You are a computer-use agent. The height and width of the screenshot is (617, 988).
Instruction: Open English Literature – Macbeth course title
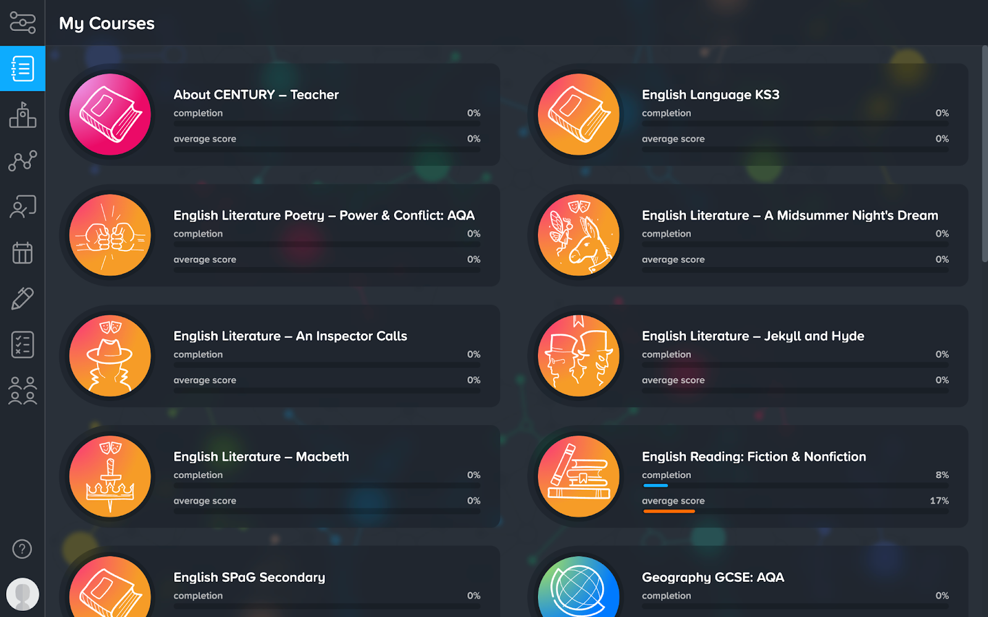(x=261, y=457)
